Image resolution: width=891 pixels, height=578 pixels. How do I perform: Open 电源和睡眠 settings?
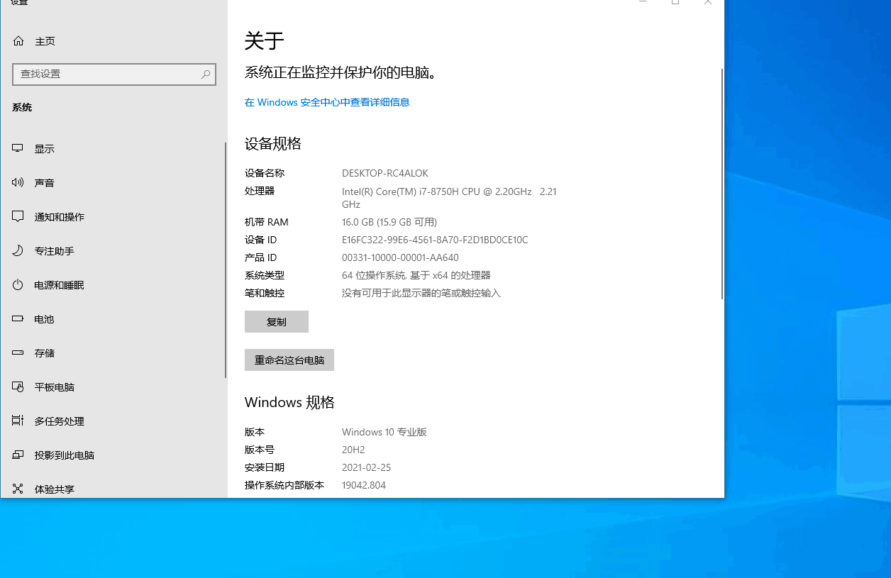click(114, 285)
